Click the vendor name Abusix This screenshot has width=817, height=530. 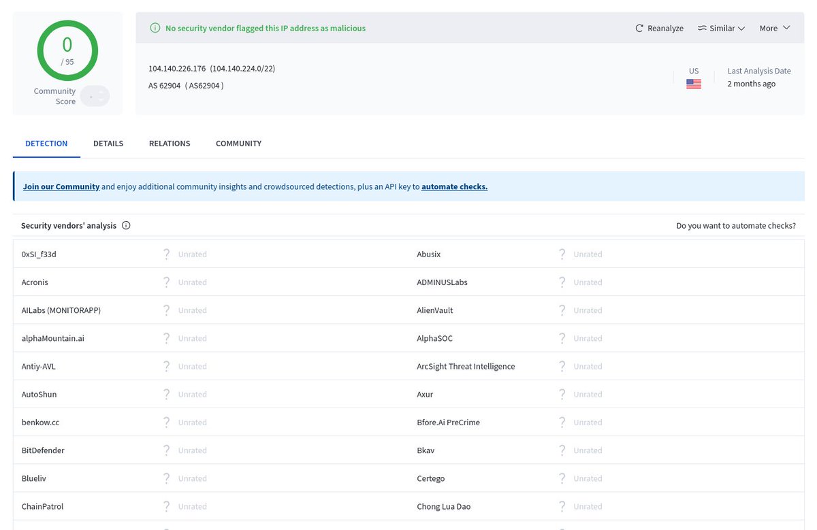click(x=429, y=254)
